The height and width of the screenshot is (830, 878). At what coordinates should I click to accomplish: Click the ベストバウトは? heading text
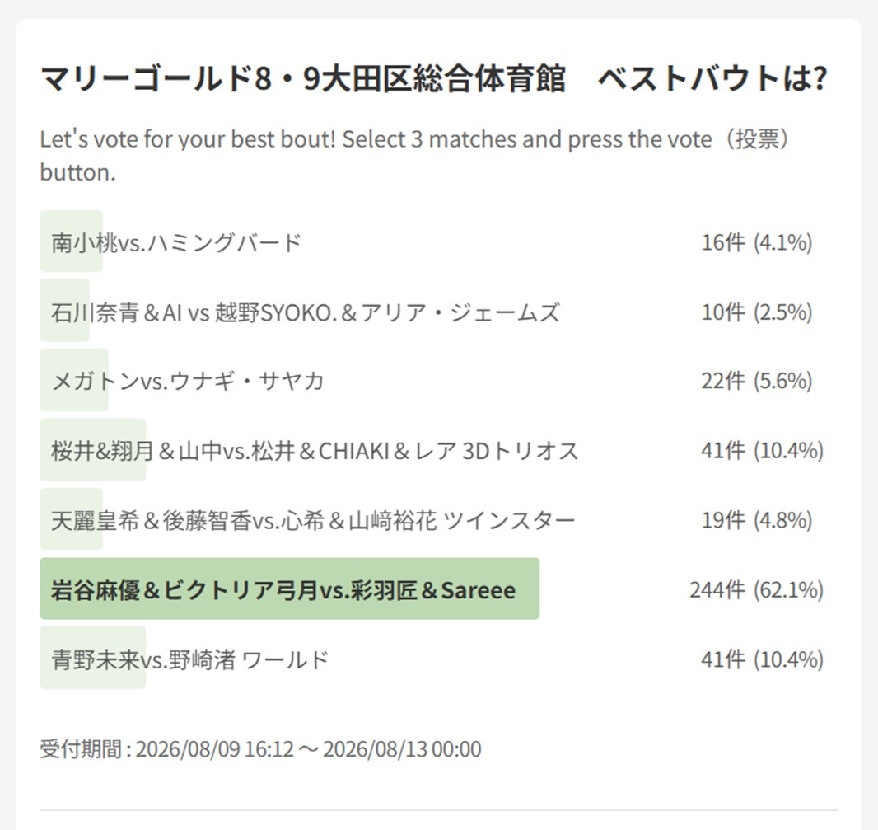click(x=712, y=78)
